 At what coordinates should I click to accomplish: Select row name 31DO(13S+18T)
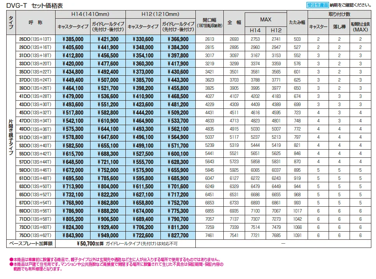pyautogui.click(x=35, y=56)
